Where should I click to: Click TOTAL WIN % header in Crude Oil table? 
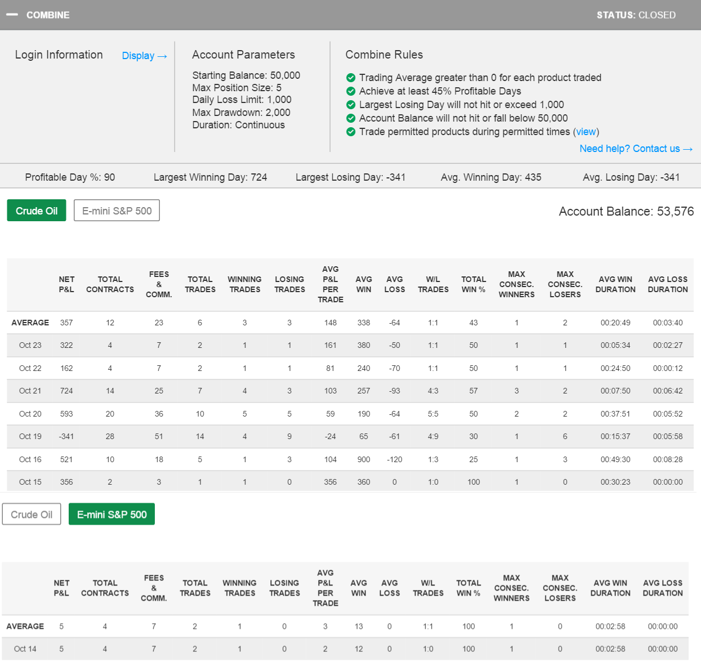(473, 284)
